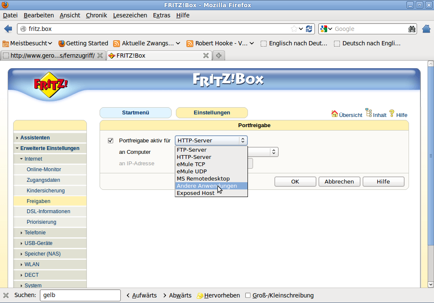
Task: Click the Firefox home icon
Action: point(426,29)
